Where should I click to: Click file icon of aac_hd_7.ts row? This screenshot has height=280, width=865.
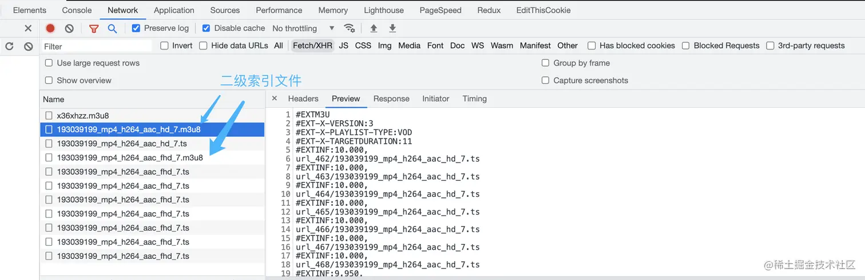pyautogui.click(x=49, y=143)
